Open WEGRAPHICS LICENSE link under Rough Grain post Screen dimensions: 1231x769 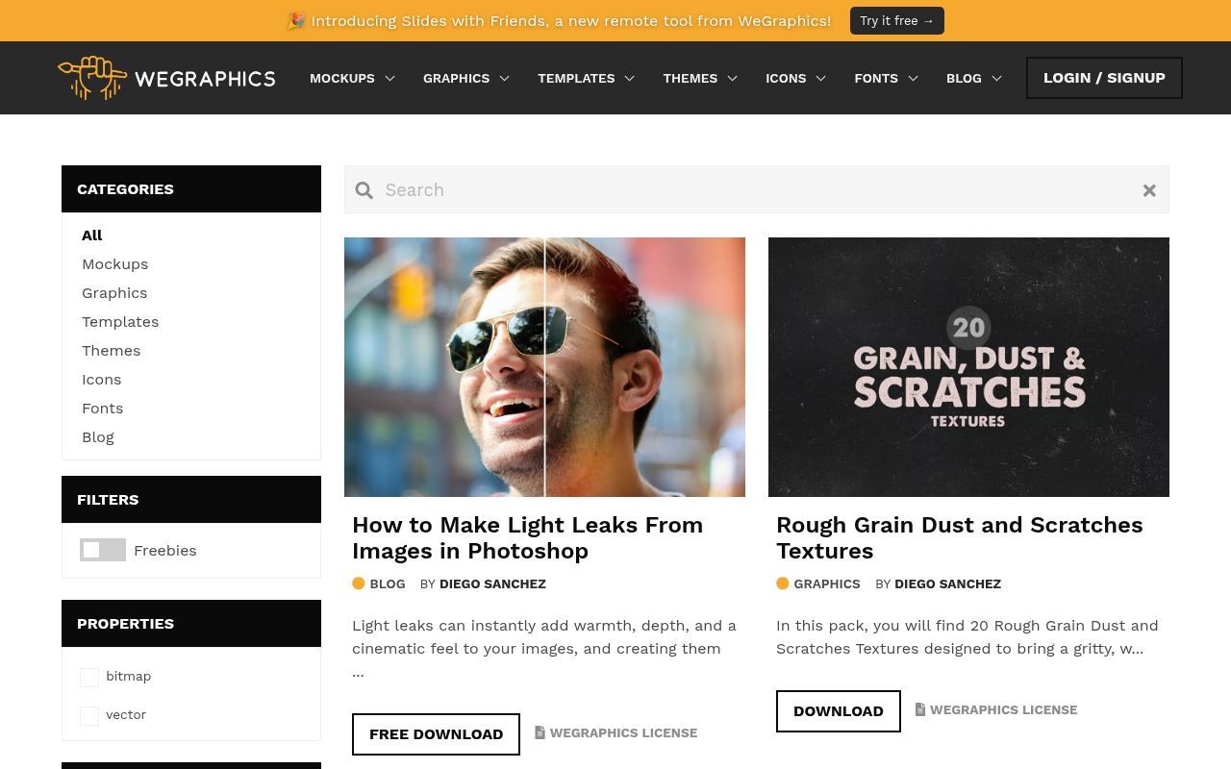pyautogui.click(x=1003, y=709)
